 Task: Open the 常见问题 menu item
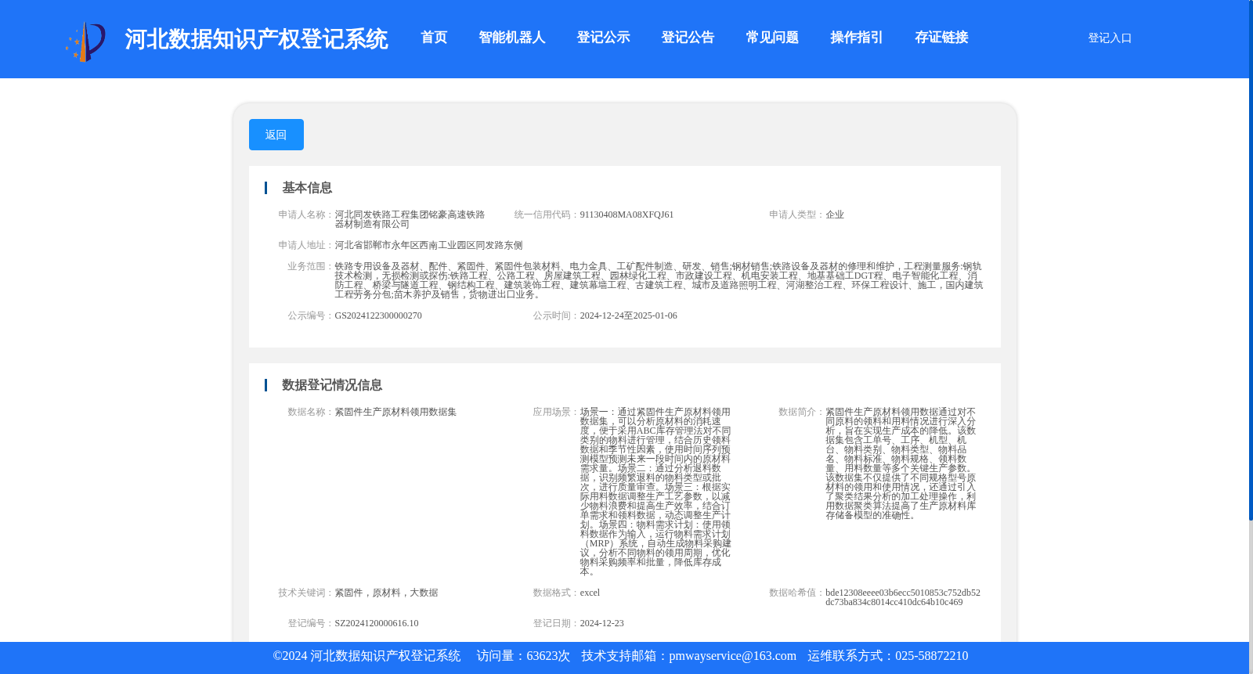pos(772,38)
